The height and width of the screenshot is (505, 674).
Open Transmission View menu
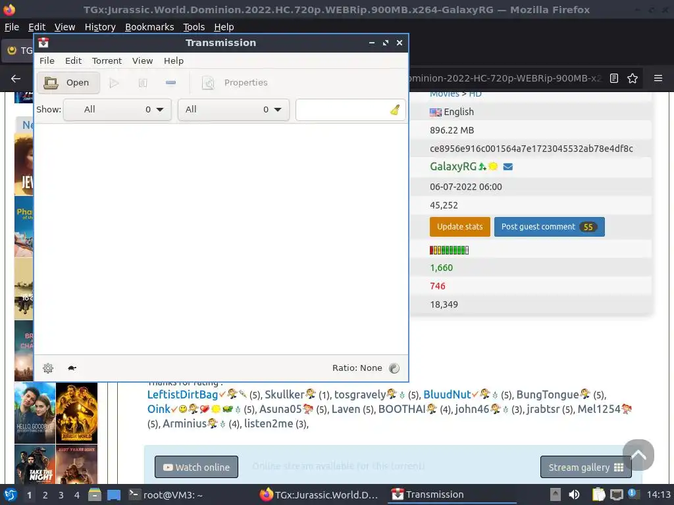click(142, 60)
